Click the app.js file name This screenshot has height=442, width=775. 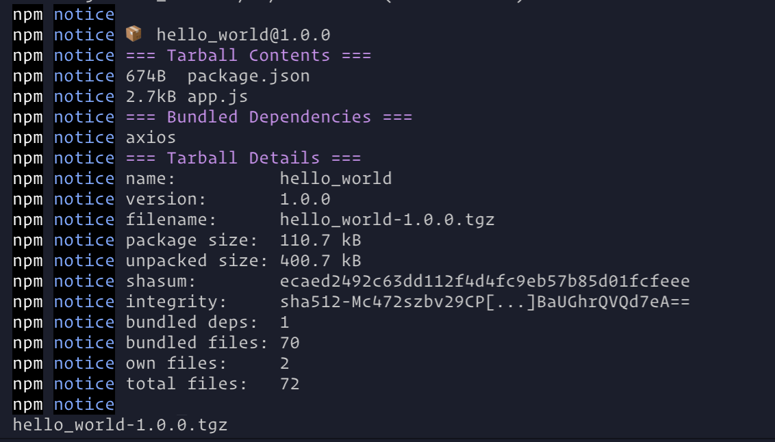click(218, 96)
